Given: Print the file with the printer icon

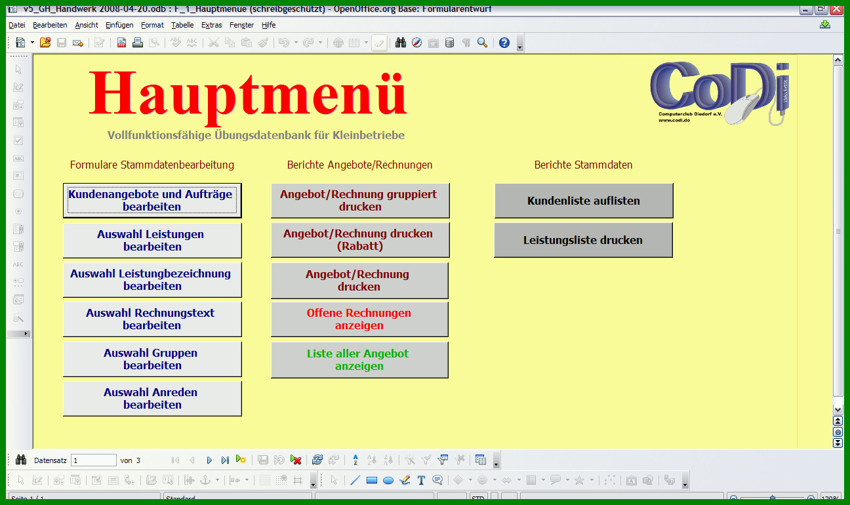Looking at the screenshot, I should pyautogui.click(x=138, y=43).
